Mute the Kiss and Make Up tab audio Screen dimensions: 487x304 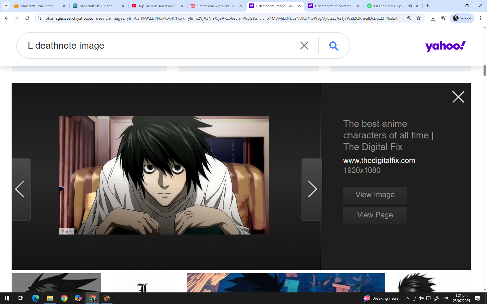(x=410, y=6)
